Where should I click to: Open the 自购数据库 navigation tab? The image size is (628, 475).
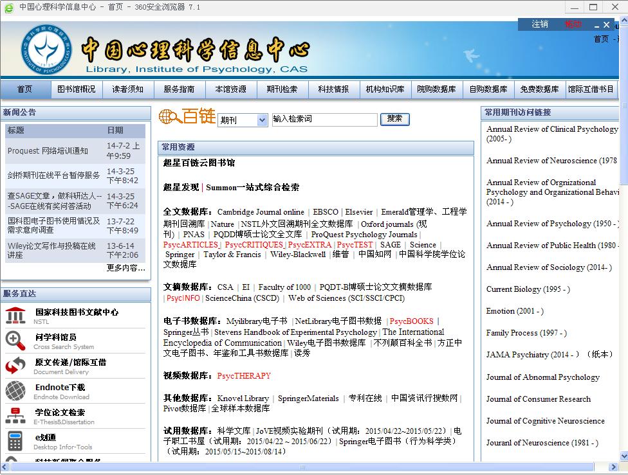pos(488,89)
